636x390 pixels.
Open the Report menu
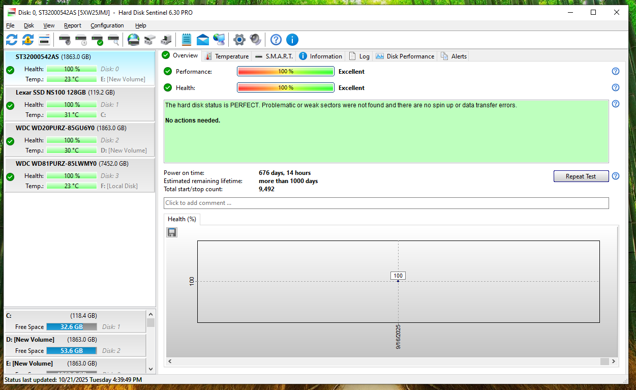73,25
